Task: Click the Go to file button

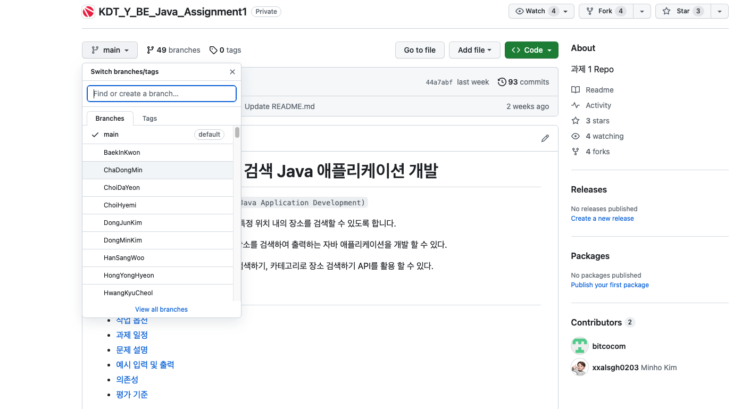Action: point(420,50)
